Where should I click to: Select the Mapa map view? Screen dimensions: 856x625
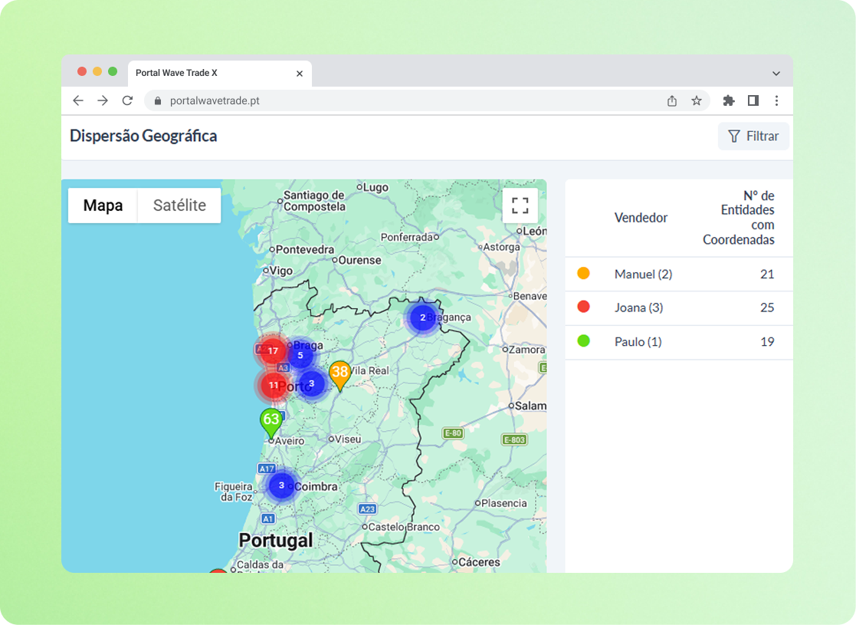click(103, 206)
